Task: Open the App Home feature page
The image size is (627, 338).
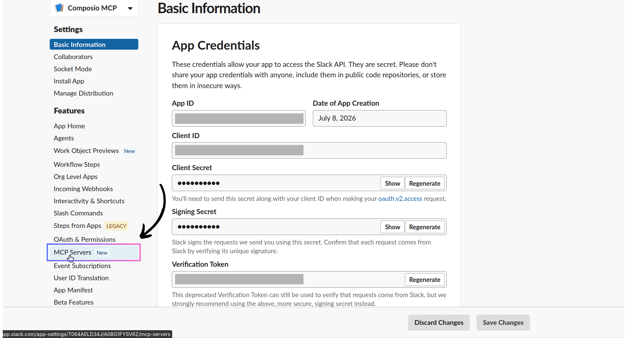Action: [x=69, y=126]
